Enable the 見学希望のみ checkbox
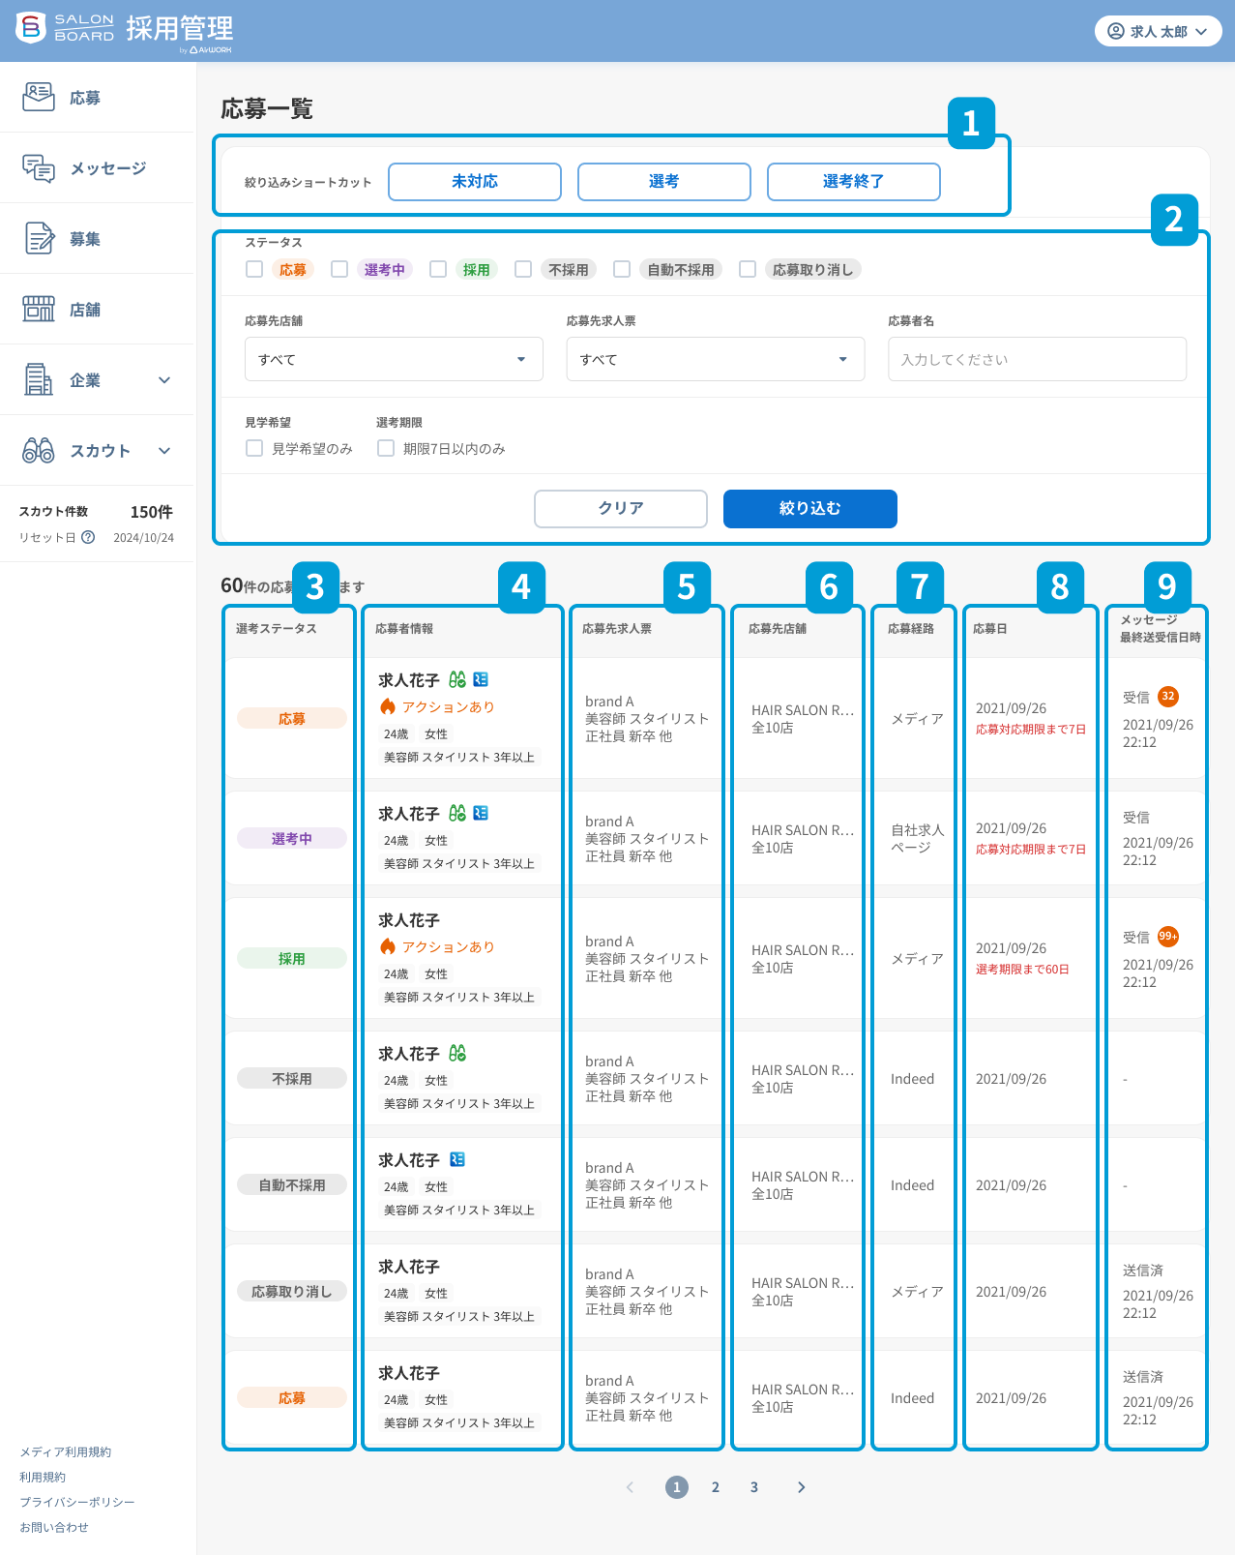The image size is (1235, 1555). click(254, 448)
